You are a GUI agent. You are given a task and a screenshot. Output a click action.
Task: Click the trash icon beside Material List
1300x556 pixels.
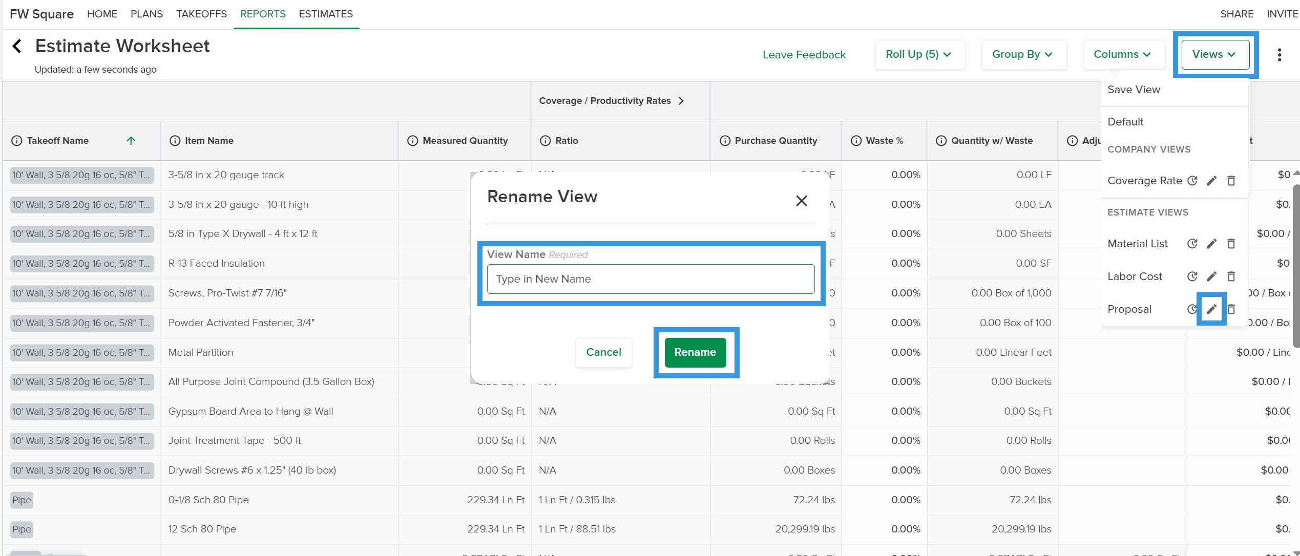(x=1231, y=244)
